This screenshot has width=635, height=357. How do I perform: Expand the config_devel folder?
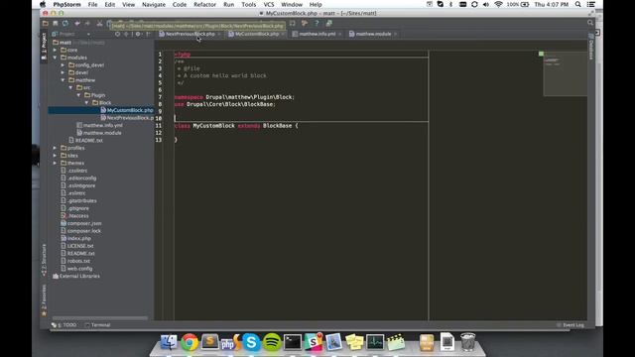pyautogui.click(x=63, y=65)
